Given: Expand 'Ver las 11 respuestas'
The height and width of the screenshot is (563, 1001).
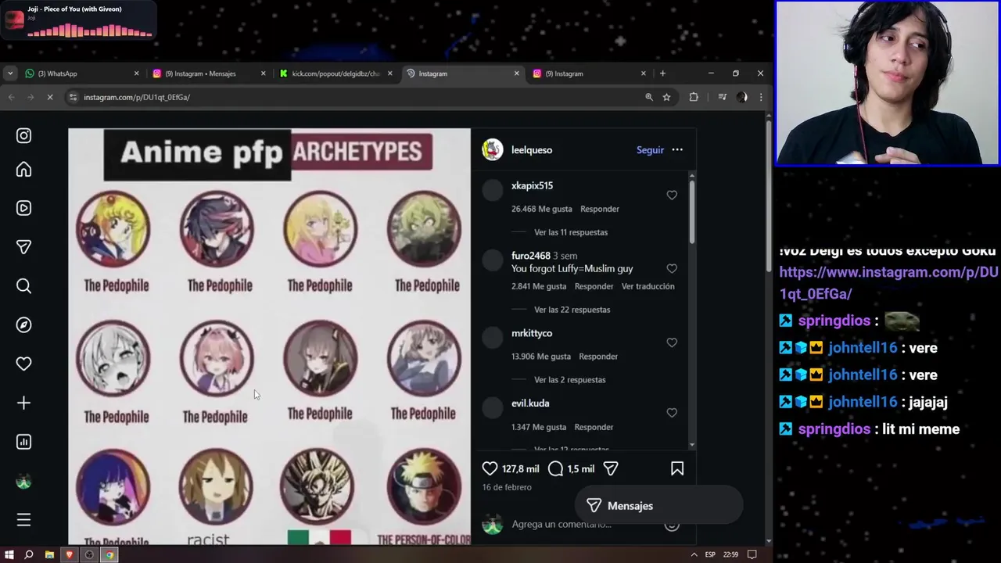Looking at the screenshot, I should 571,232.
